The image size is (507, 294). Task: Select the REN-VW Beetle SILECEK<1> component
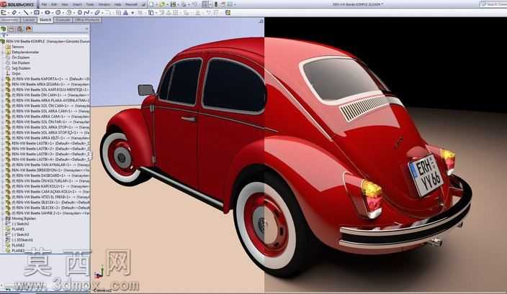(x=50, y=202)
